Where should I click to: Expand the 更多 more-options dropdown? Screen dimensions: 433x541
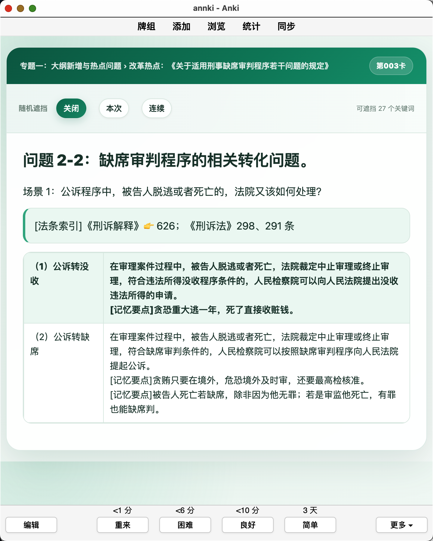coord(402,525)
